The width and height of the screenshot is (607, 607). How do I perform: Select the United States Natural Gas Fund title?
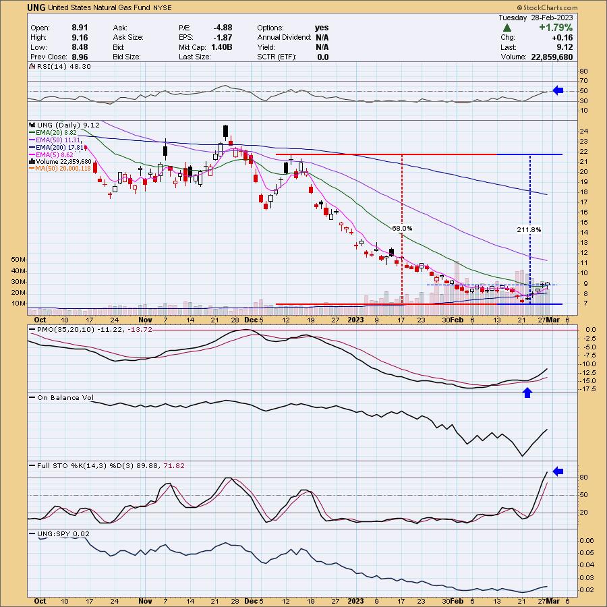coord(99,7)
